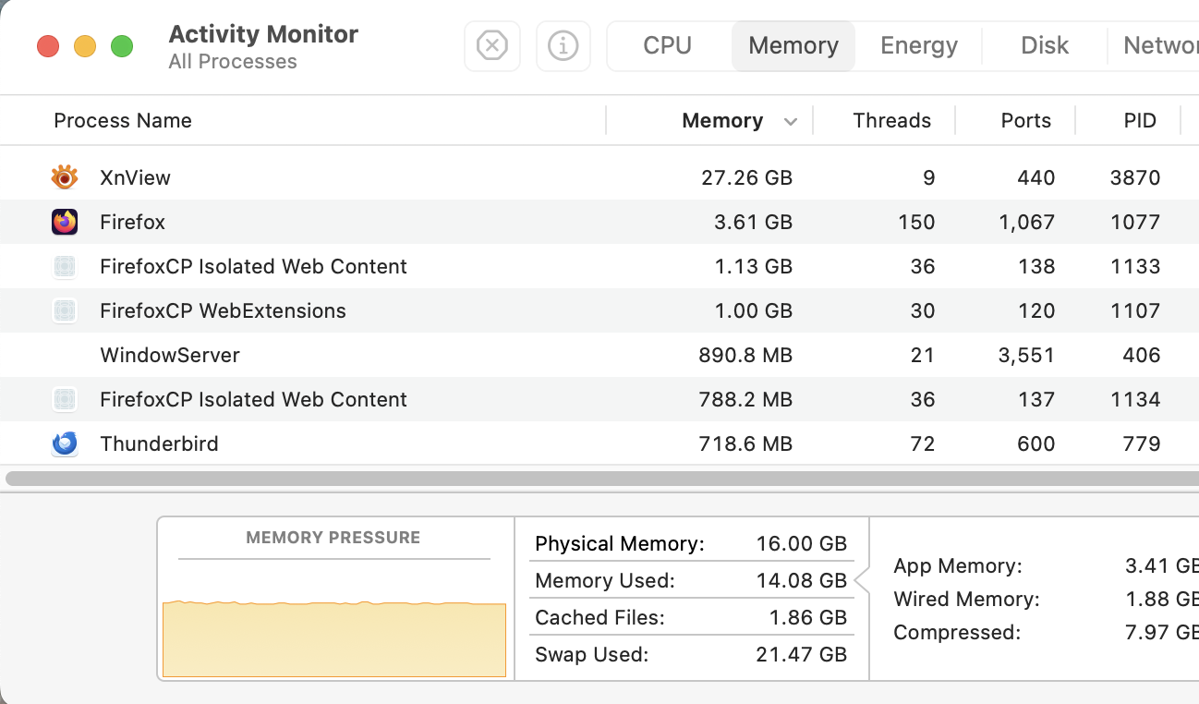Screen dimensions: 1199x704
Task: Sort by the PID column header
Action: (x=1140, y=120)
